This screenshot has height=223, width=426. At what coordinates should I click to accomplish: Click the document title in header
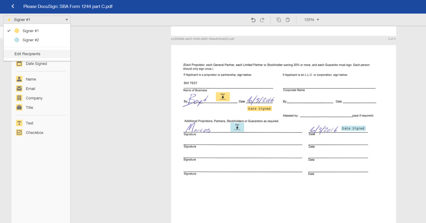coord(68,6)
